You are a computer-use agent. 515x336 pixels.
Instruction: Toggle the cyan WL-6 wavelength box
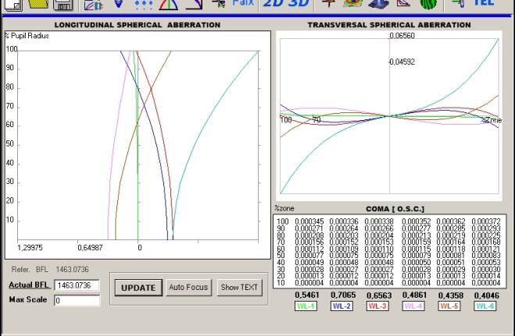[x=485, y=306]
